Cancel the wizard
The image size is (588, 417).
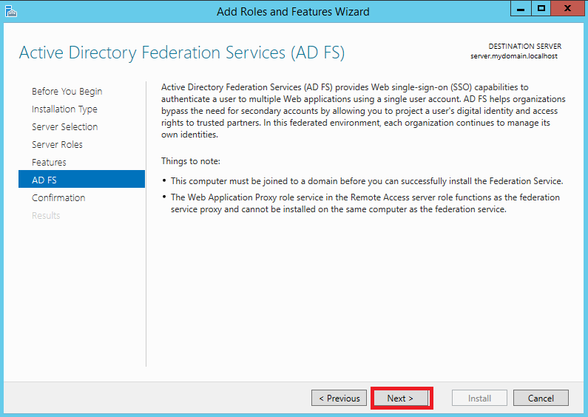coord(541,398)
